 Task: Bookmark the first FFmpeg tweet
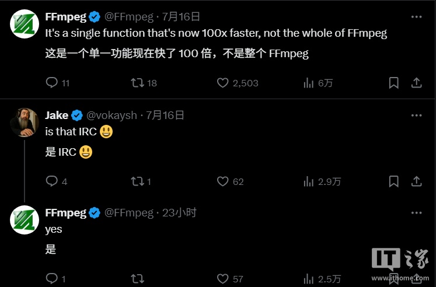(x=394, y=83)
